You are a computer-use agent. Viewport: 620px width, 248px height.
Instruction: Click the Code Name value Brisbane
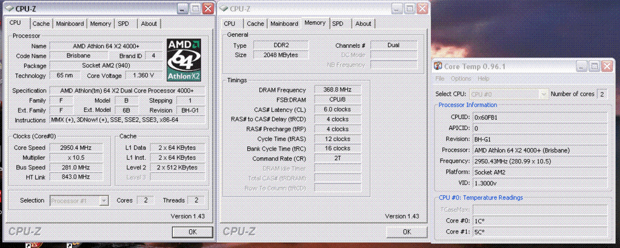[78, 56]
